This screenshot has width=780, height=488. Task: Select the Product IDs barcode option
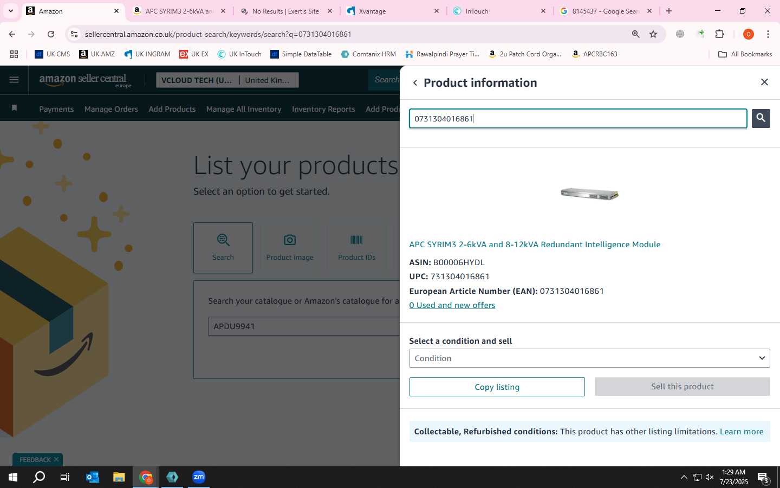point(356,247)
